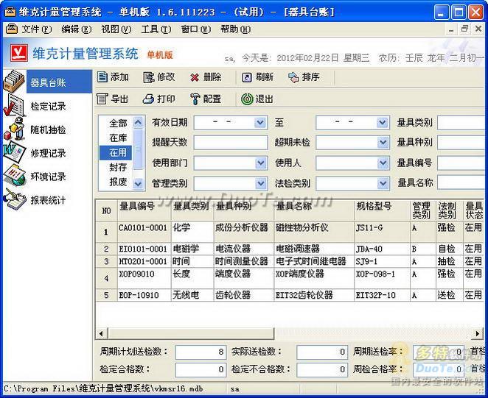Select 在用 in the status list
Screen dimensions: 488x398
tap(116, 152)
